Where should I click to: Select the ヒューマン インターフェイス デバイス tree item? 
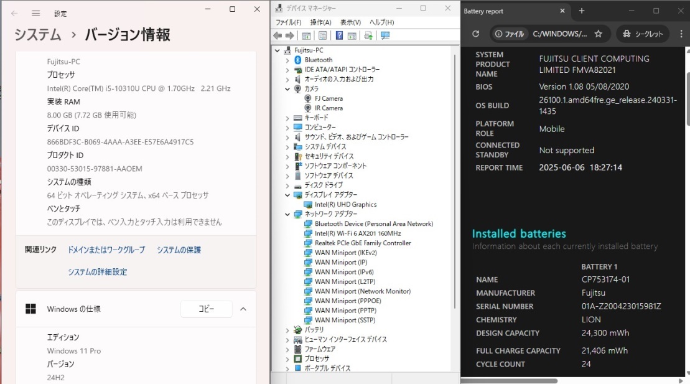click(345, 340)
